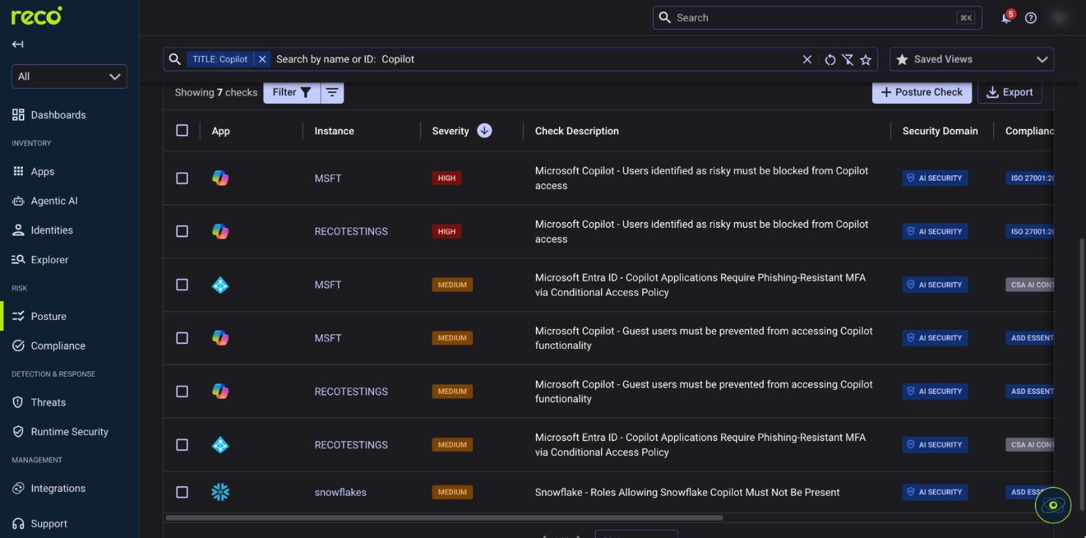Open the All scope dropdown in sidebar
Viewport: 1086px width, 538px height.
(x=69, y=76)
